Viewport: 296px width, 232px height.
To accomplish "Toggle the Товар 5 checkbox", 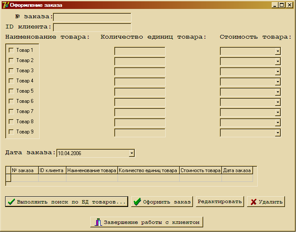I will 11,91.
